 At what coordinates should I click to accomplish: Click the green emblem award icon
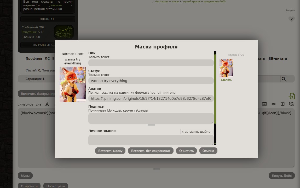point(64,32)
